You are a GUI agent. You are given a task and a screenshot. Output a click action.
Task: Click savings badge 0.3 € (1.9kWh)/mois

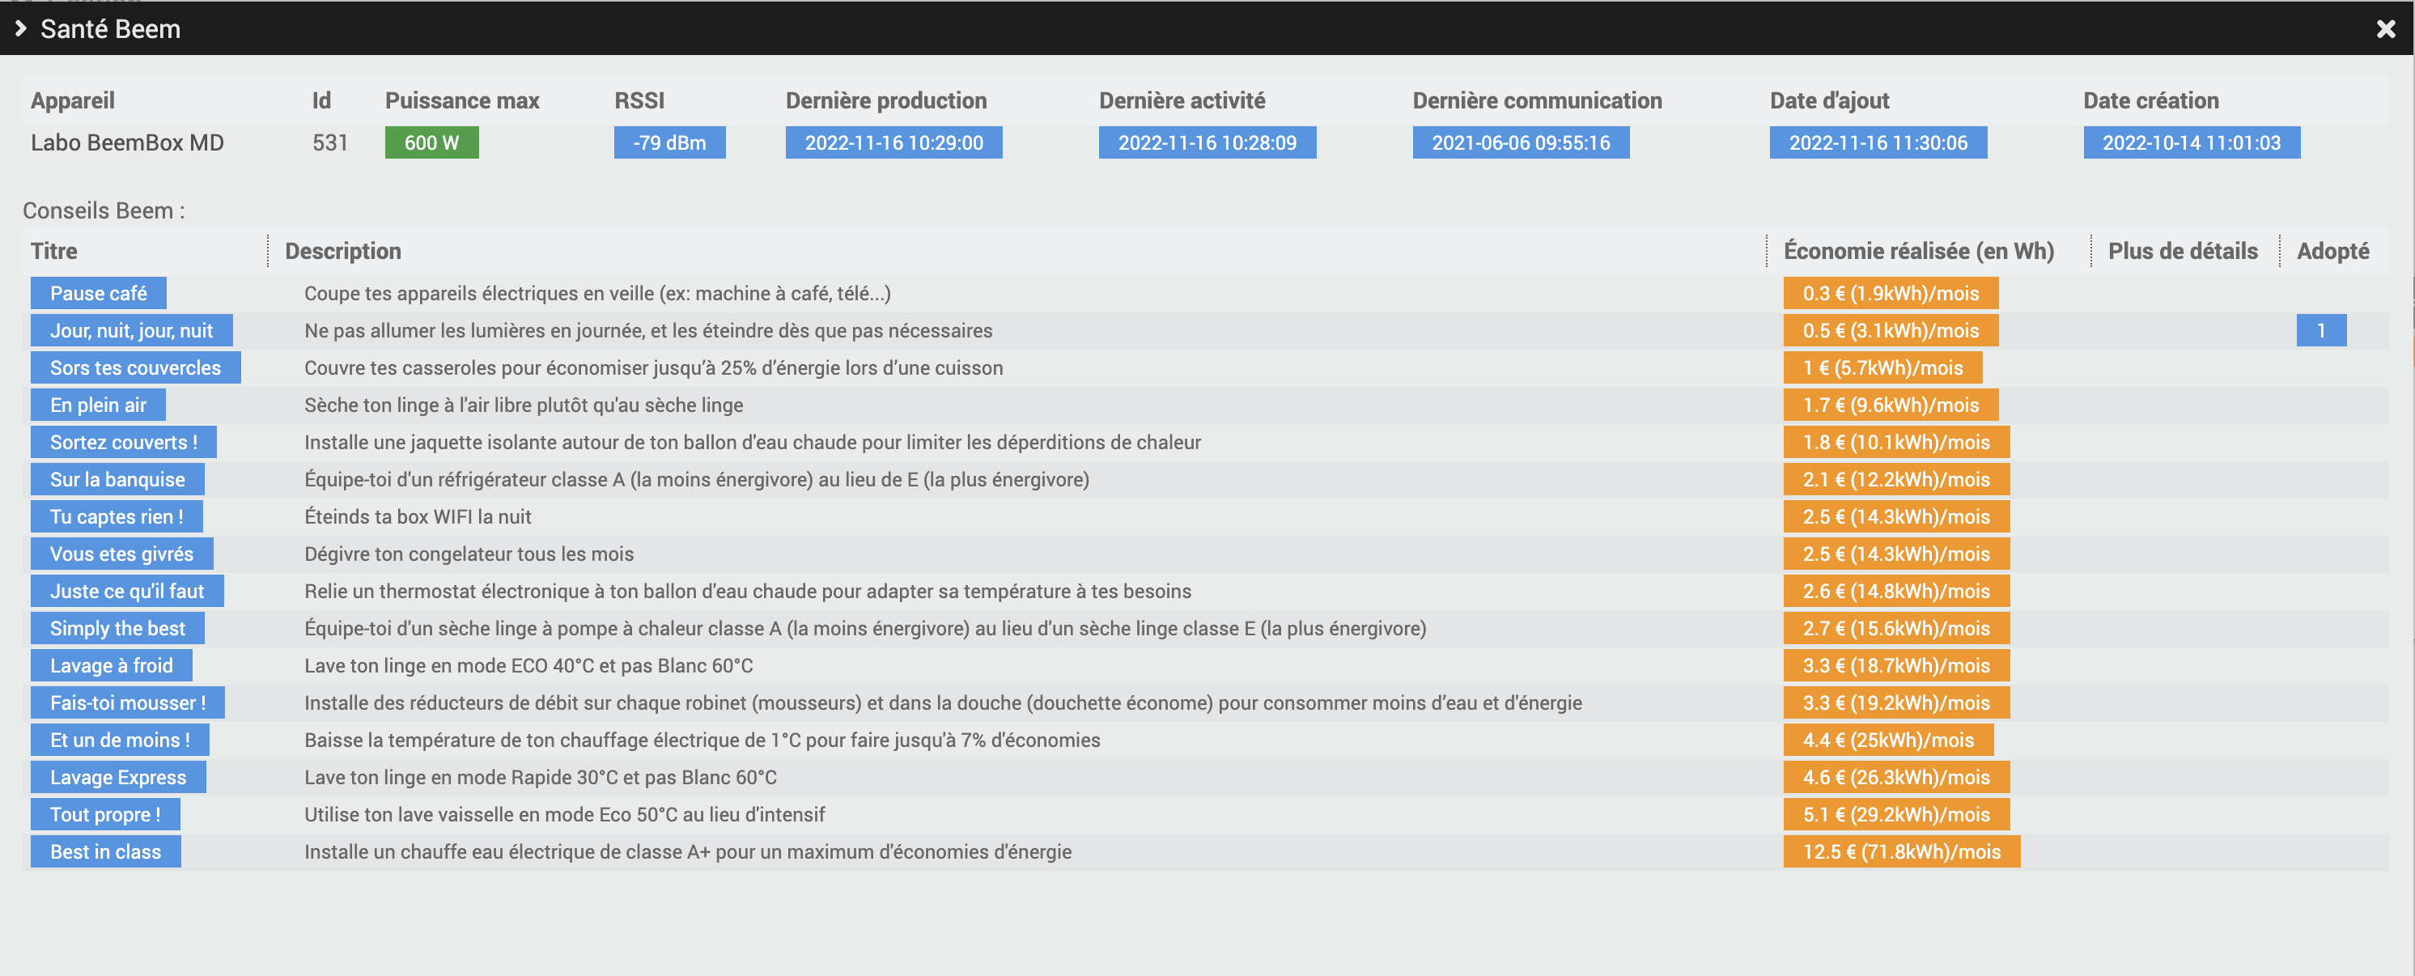(x=1891, y=294)
